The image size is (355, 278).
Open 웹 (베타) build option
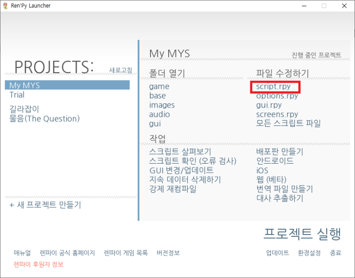click(271, 179)
